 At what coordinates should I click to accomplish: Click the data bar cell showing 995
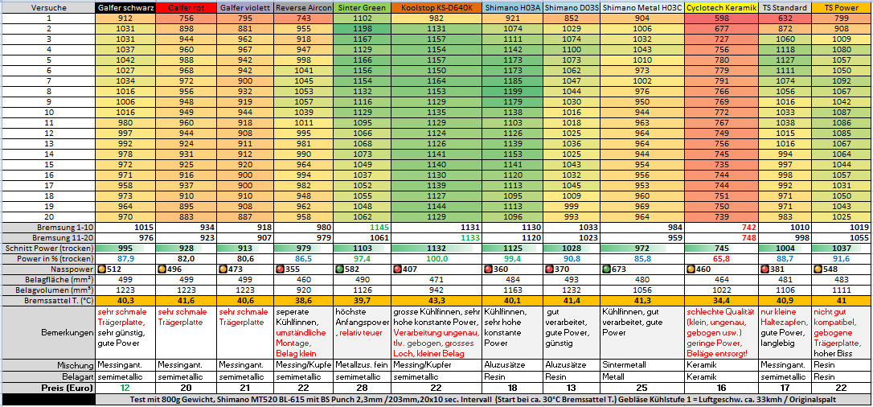pyautogui.click(x=126, y=249)
